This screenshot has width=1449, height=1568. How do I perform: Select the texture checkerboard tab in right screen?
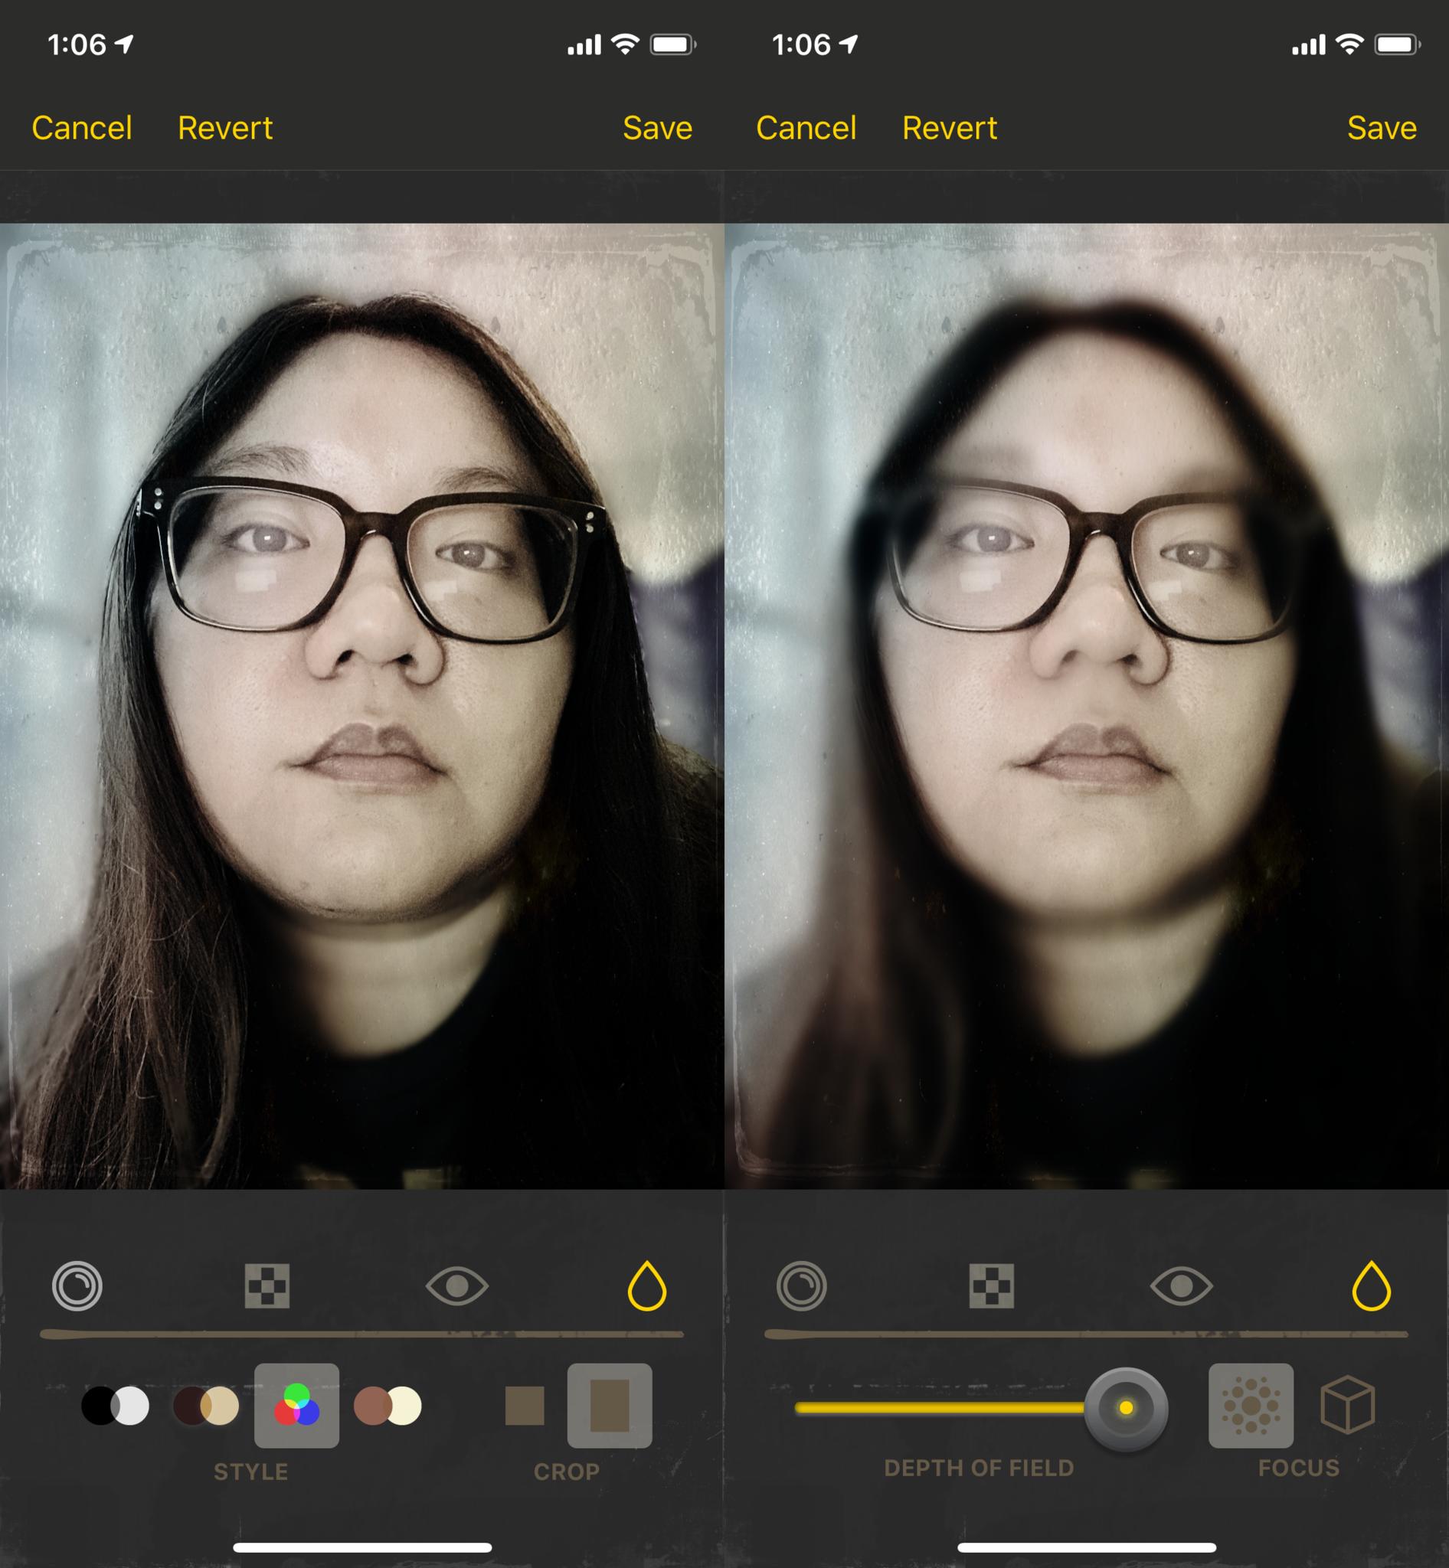pos(992,1285)
